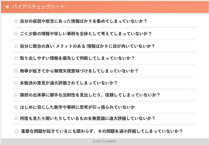Click the © 2017 ひらめきEX. footer text

tap(105, 141)
